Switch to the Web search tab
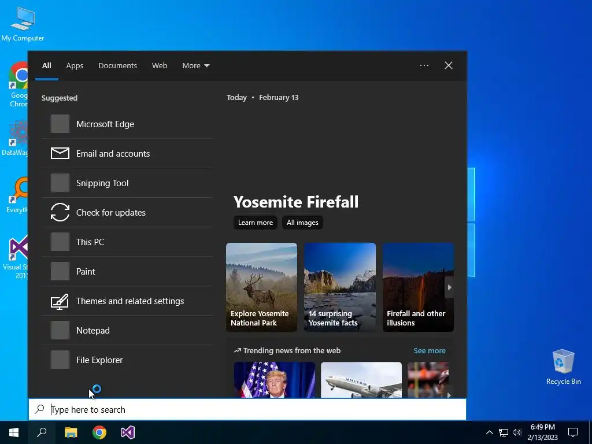This screenshot has height=444, width=592. tap(160, 66)
